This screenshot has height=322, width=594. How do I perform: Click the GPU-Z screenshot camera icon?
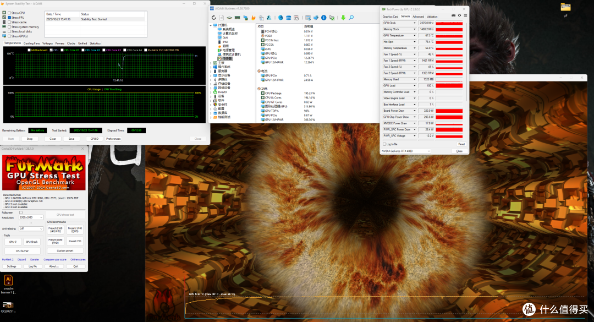453,15
